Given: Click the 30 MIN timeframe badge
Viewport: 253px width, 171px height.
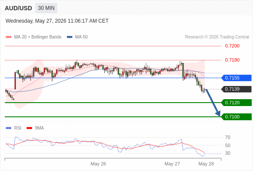Looking at the screenshot, I should point(46,8).
